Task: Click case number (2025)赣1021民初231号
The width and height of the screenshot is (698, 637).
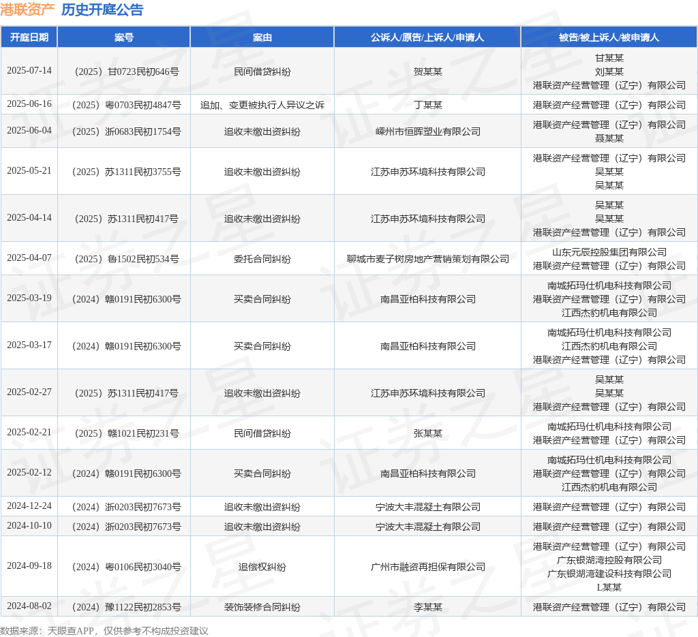Action: click(126, 433)
